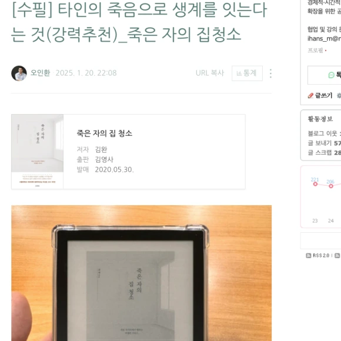
Task: Click the bar chart icon inside 통계
Action: (239, 73)
